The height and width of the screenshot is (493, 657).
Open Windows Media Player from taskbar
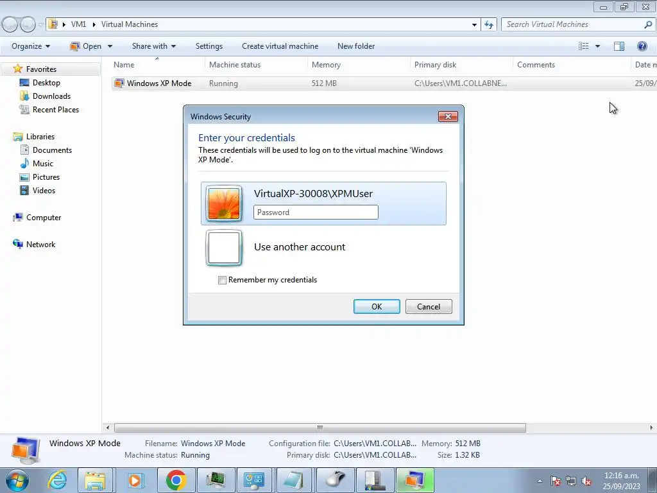135,480
